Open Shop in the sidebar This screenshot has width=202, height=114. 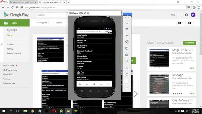click(x=10, y=35)
